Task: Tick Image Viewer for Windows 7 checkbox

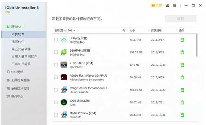Action: point(56,90)
